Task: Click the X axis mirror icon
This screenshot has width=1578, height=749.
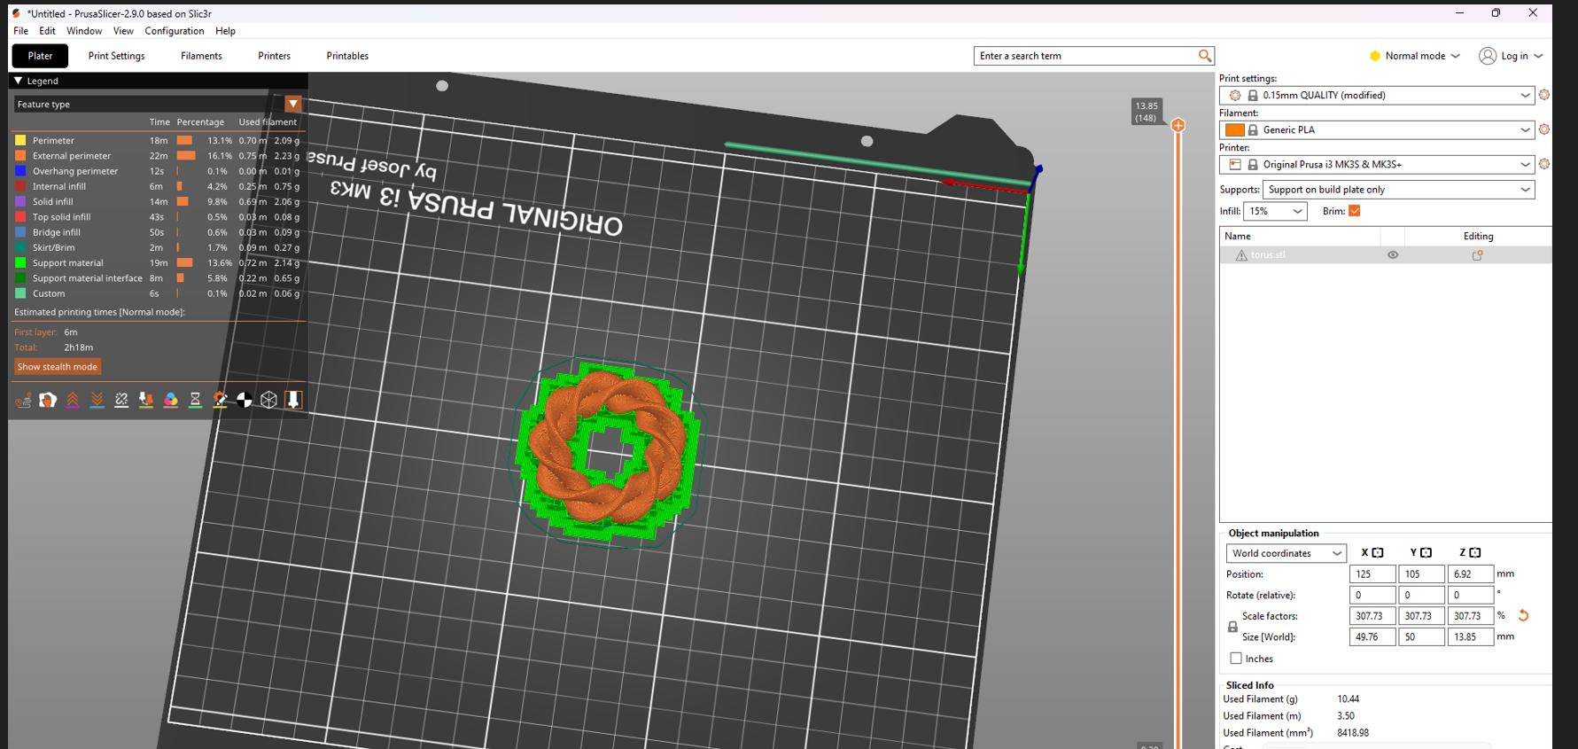Action: pyautogui.click(x=1378, y=552)
